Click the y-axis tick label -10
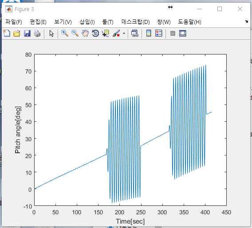The height and width of the screenshot is (228, 252). (x=28, y=206)
